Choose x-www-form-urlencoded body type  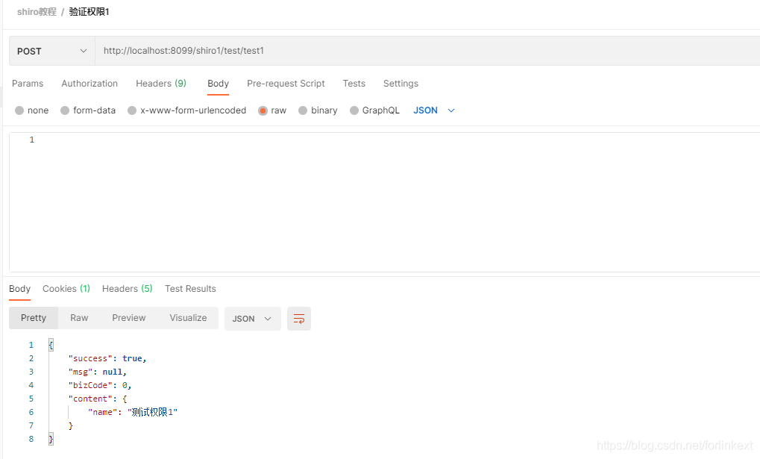[x=132, y=110]
